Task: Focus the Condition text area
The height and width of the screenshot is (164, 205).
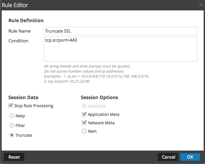Action: (120, 49)
